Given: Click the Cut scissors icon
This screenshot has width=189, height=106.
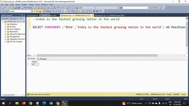Looking at the screenshot, I should click(x=48, y=8).
